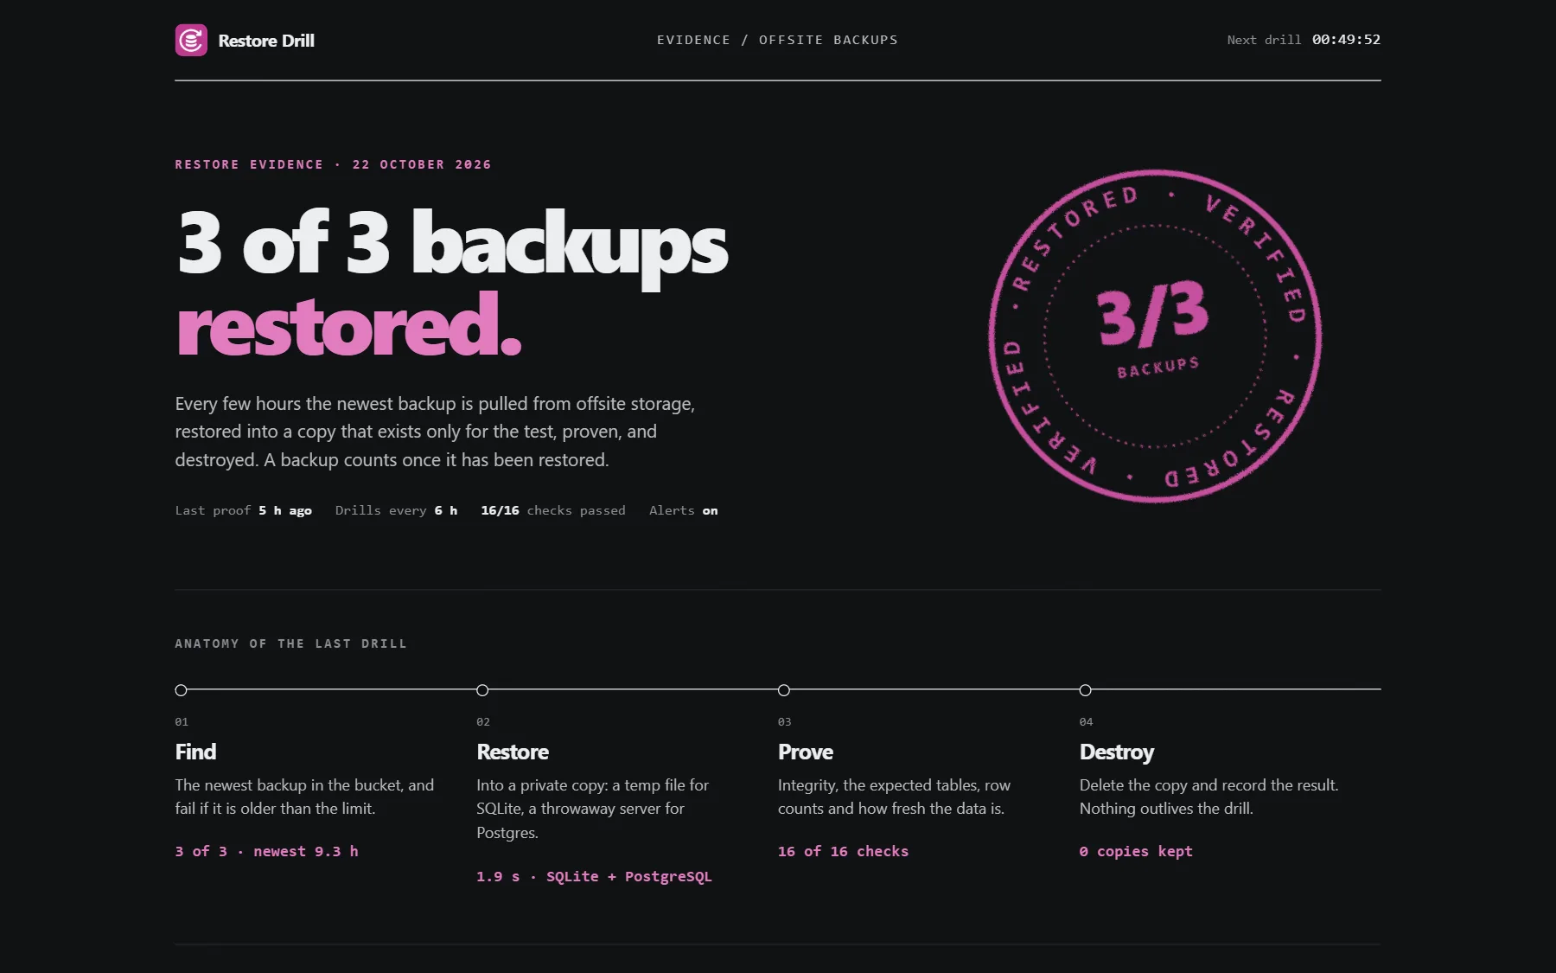
Task: Click the Destroy step description text
Action: [1208, 797]
